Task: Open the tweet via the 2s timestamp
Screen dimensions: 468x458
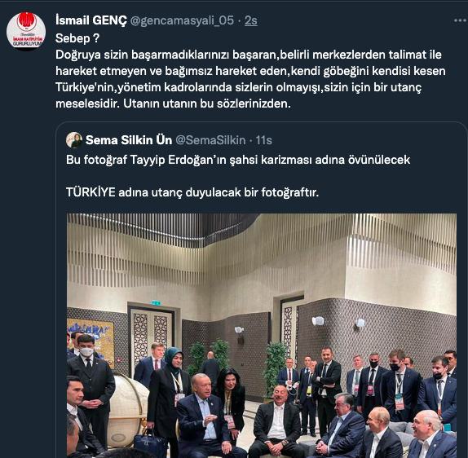Action: 251,20
